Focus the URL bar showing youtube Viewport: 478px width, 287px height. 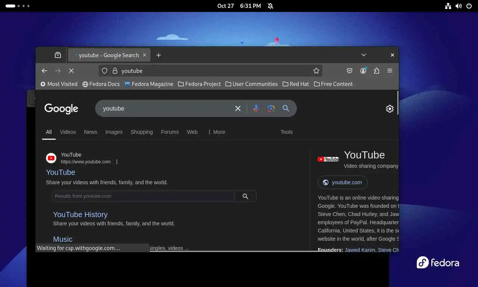[210, 71]
